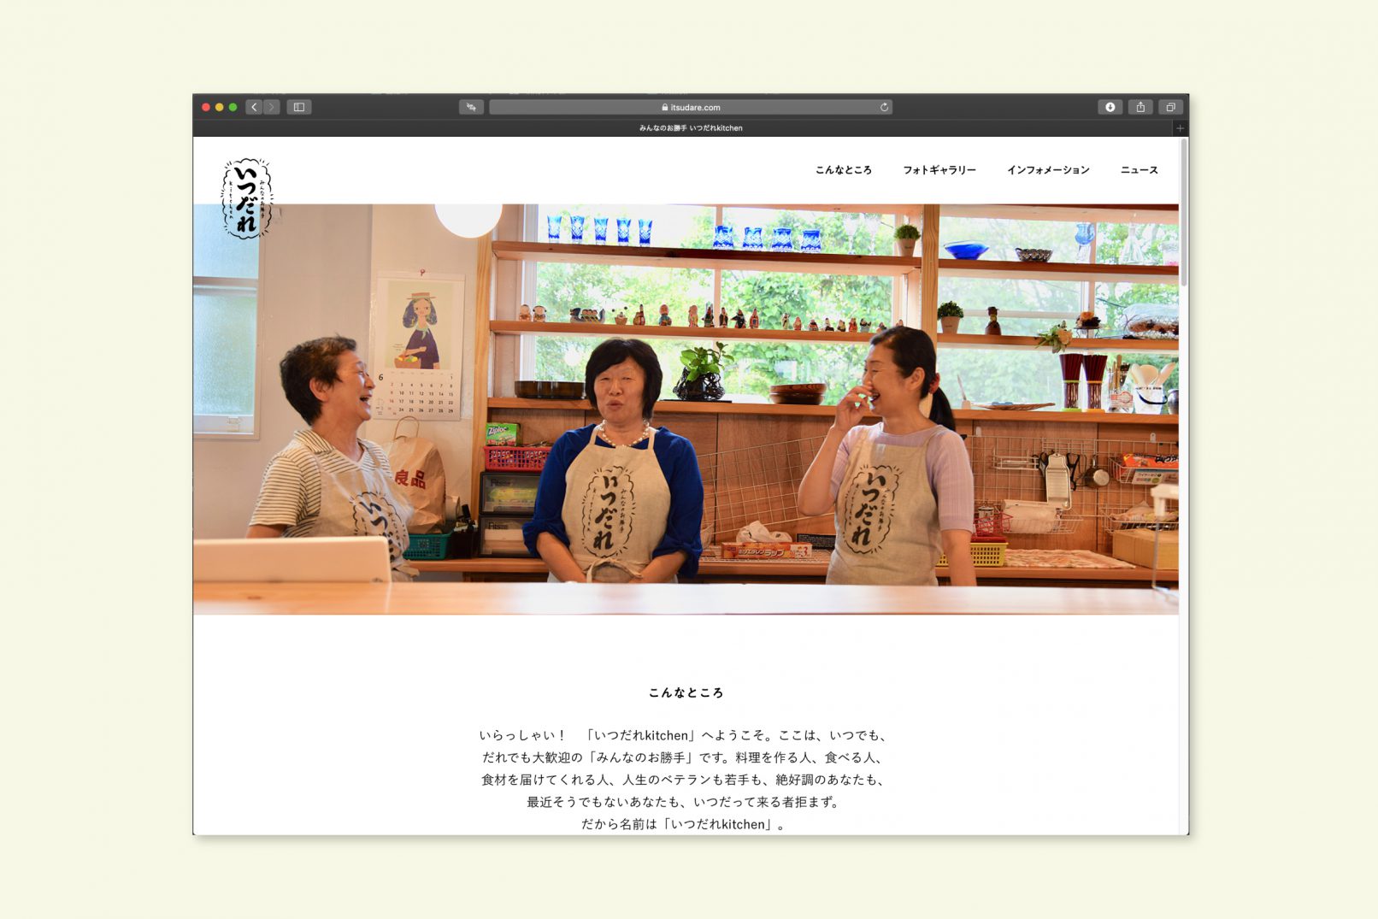Toggle the Safari sidebar
Screen dimensions: 1378x919
coord(299,107)
